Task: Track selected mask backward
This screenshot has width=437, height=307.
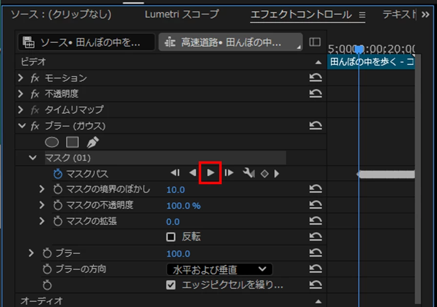Action: pos(193,173)
